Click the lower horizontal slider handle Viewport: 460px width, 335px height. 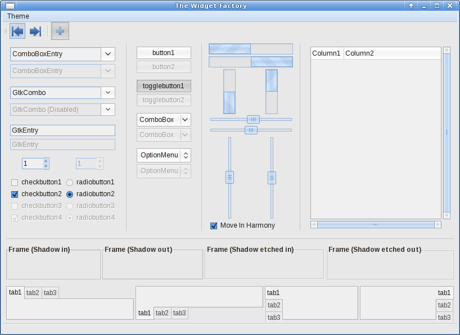point(251,130)
